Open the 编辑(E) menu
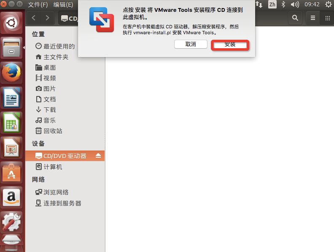 pyautogui.click(x=63, y=5)
